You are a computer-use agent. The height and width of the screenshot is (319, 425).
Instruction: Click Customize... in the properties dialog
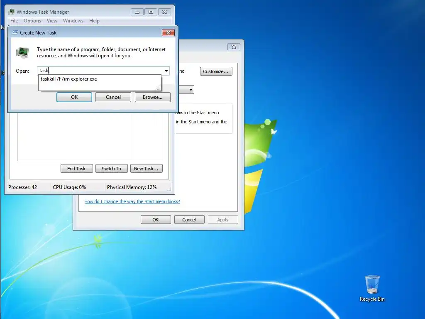click(216, 71)
